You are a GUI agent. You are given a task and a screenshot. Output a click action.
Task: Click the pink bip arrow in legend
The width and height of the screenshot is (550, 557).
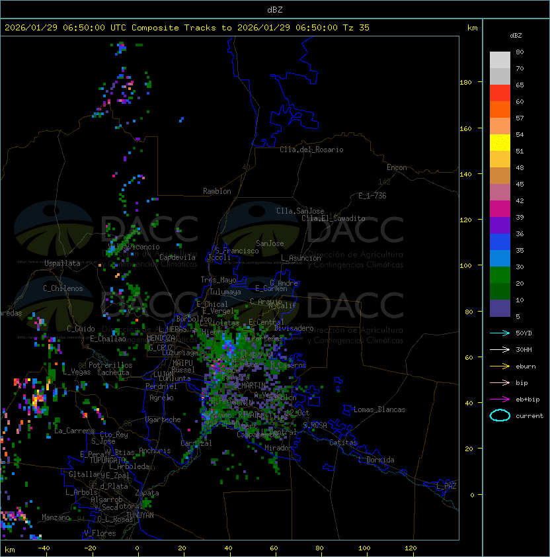point(500,382)
